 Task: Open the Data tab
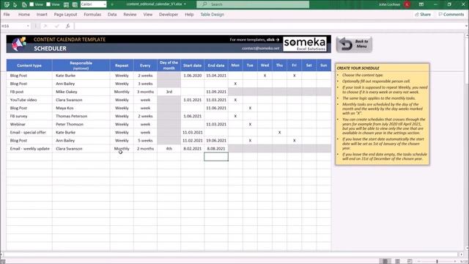pos(112,15)
